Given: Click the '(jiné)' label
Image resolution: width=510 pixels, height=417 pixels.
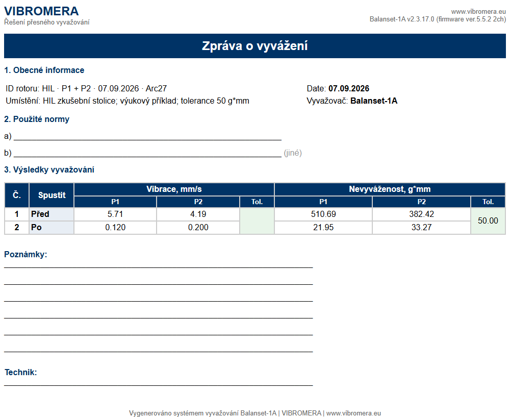Looking at the screenshot, I should pos(293,153).
